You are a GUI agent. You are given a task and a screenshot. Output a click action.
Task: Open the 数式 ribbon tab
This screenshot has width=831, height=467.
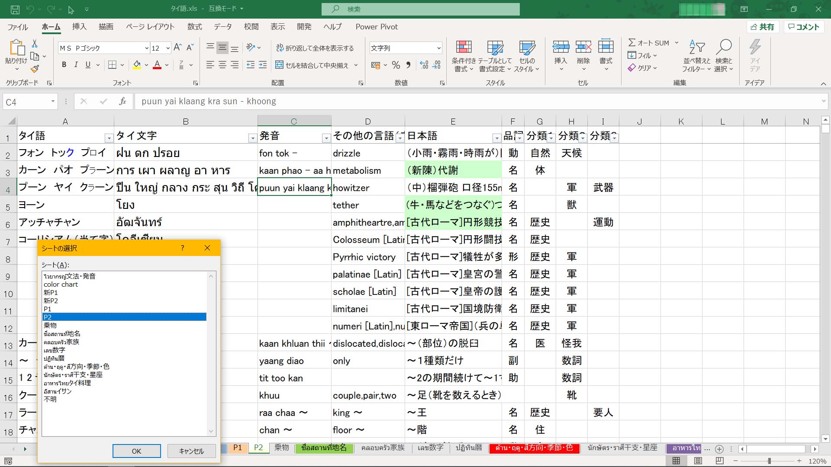(195, 27)
